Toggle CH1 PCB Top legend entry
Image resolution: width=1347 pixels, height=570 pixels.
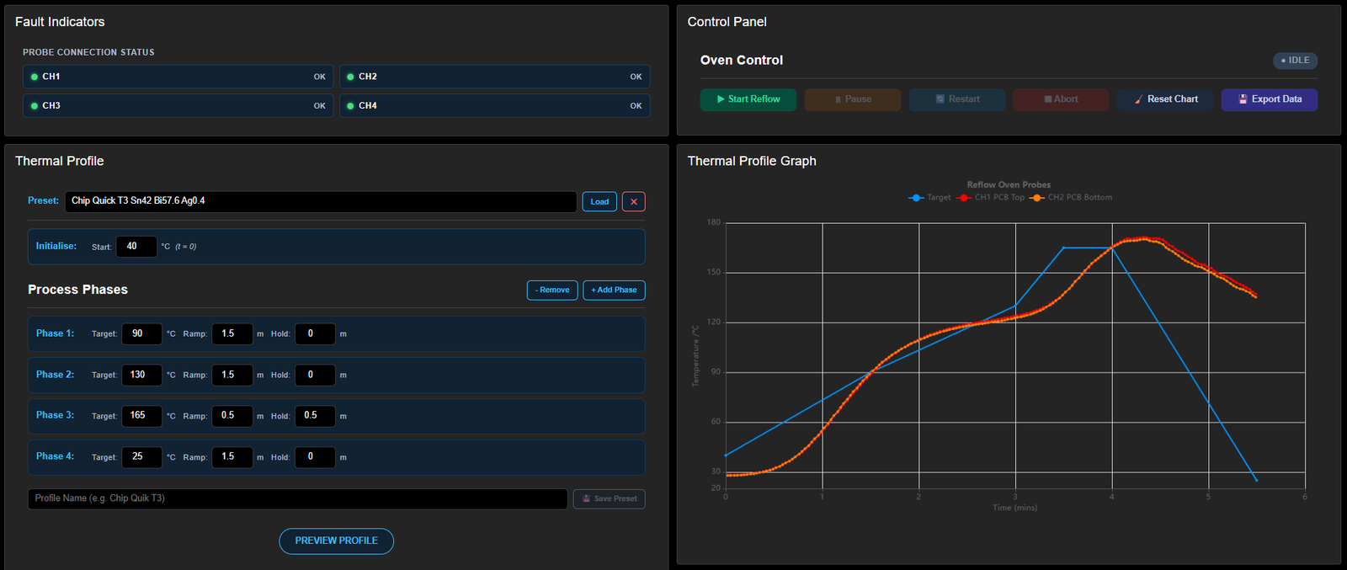click(x=990, y=198)
